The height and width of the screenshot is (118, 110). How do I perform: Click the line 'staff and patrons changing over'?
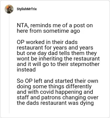click(x=57, y=97)
